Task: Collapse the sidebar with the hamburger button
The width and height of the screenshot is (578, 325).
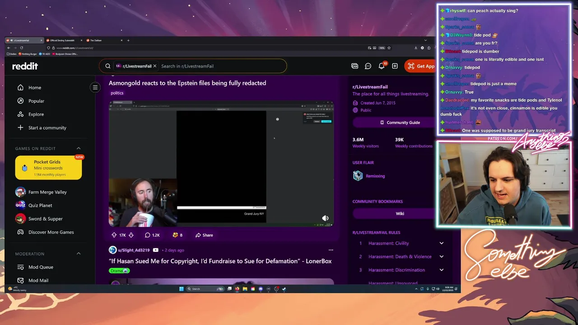Action: pos(95,87)
